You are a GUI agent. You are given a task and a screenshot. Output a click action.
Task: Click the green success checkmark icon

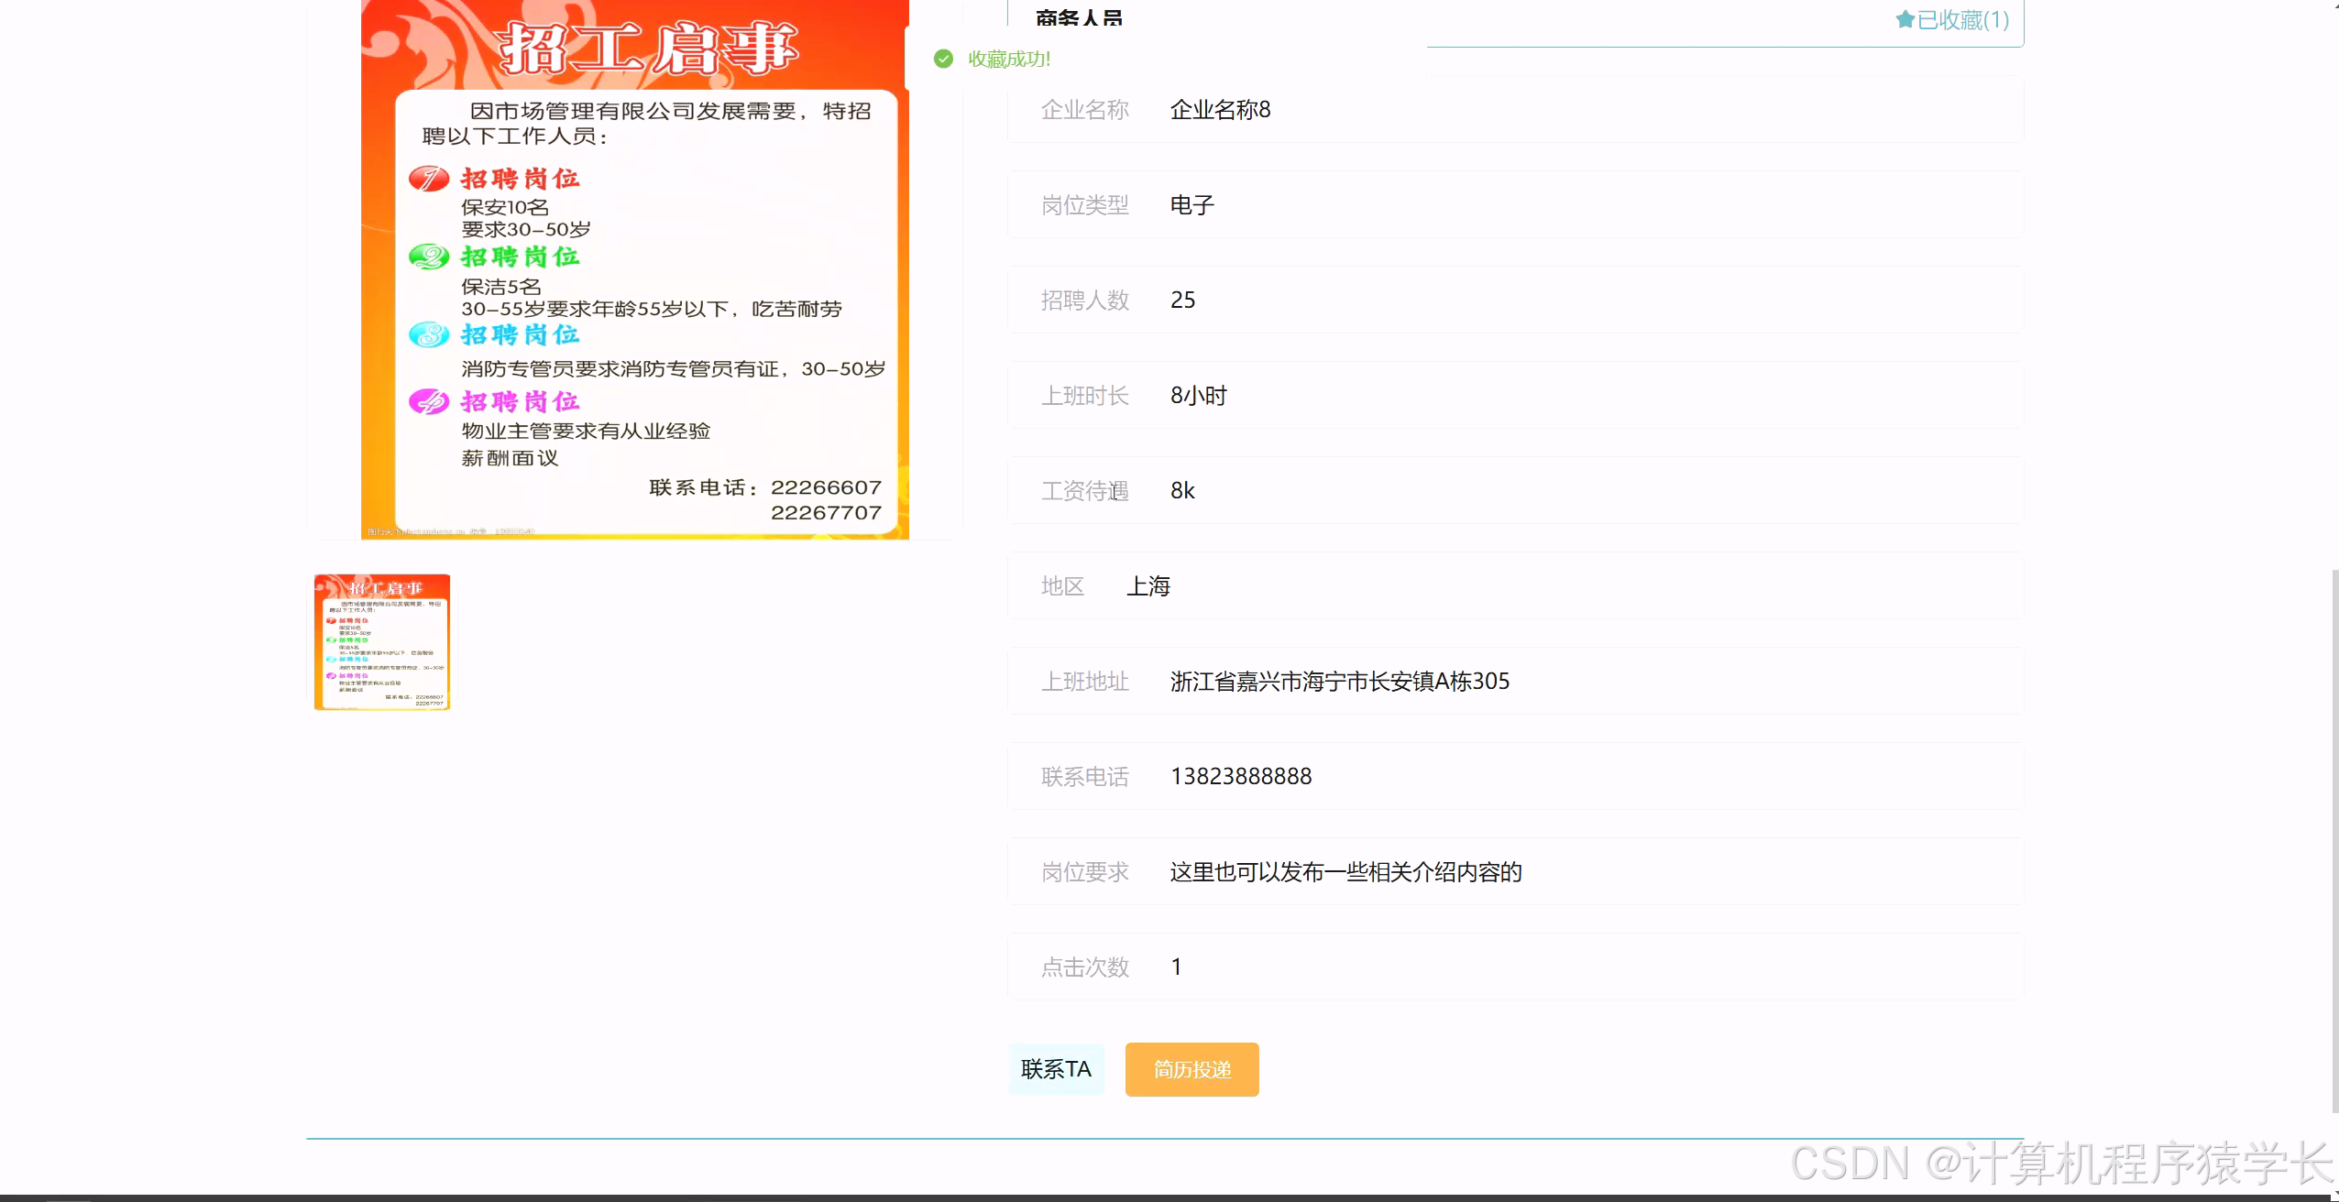tap(945, 58)
